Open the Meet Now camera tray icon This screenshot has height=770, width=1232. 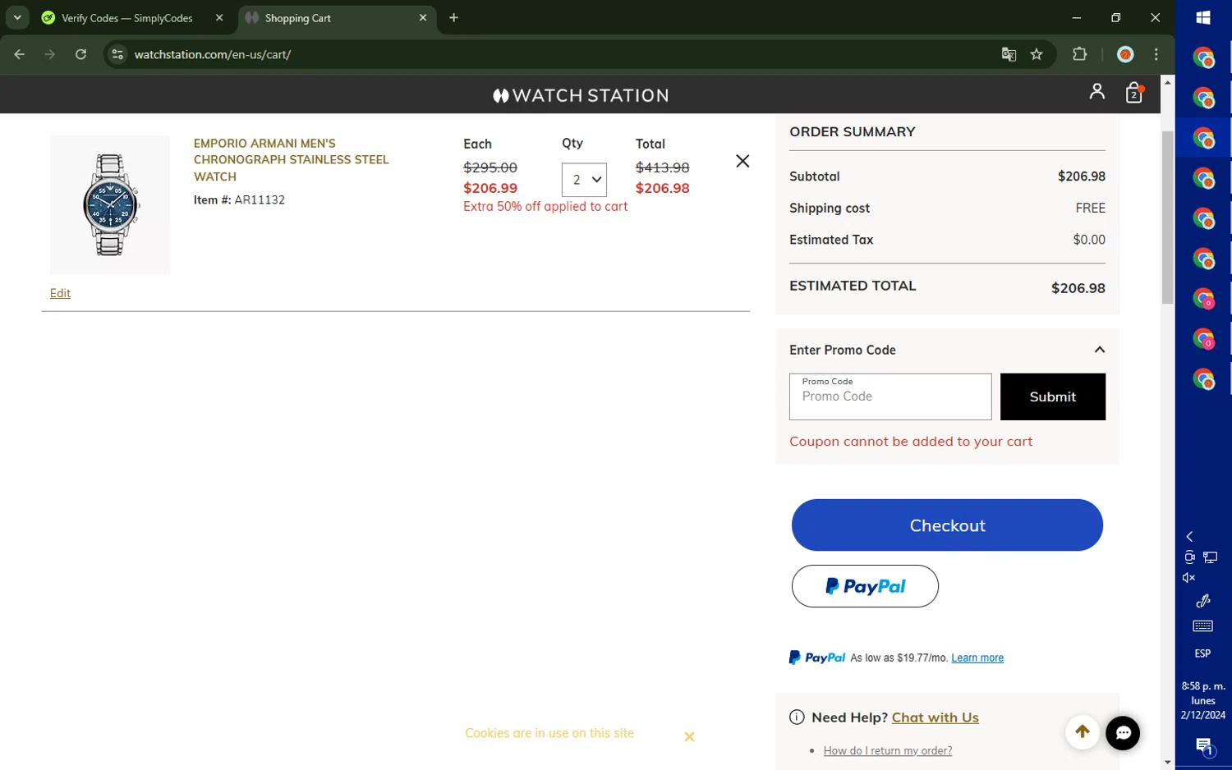1189,557
